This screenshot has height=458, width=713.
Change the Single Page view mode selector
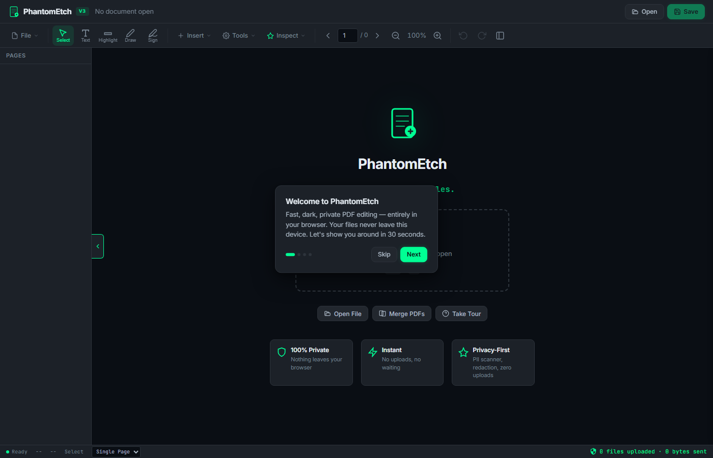pos(116,451)
